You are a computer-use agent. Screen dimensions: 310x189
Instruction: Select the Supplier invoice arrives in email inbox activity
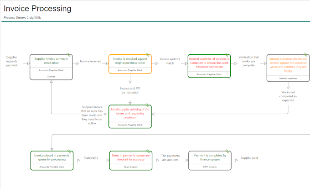point(51,67)
